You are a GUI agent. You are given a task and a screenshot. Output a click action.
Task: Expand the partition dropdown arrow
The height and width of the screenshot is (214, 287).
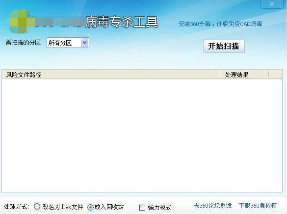[x=84, y=43]
